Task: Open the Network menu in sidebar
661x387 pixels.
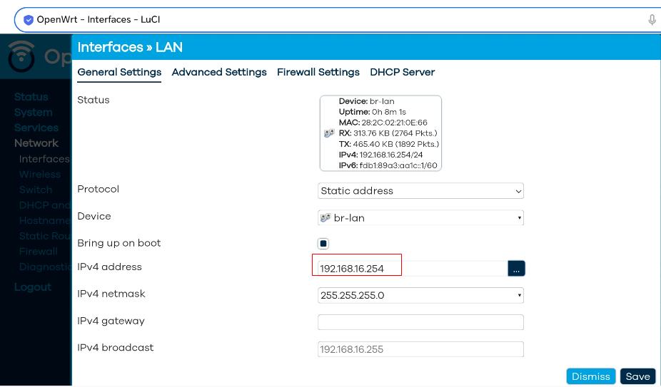Action: click(36, 143)
